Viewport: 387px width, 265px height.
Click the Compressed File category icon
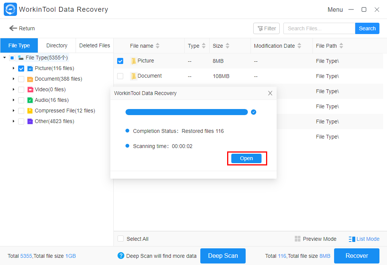(x=30, y=111)
